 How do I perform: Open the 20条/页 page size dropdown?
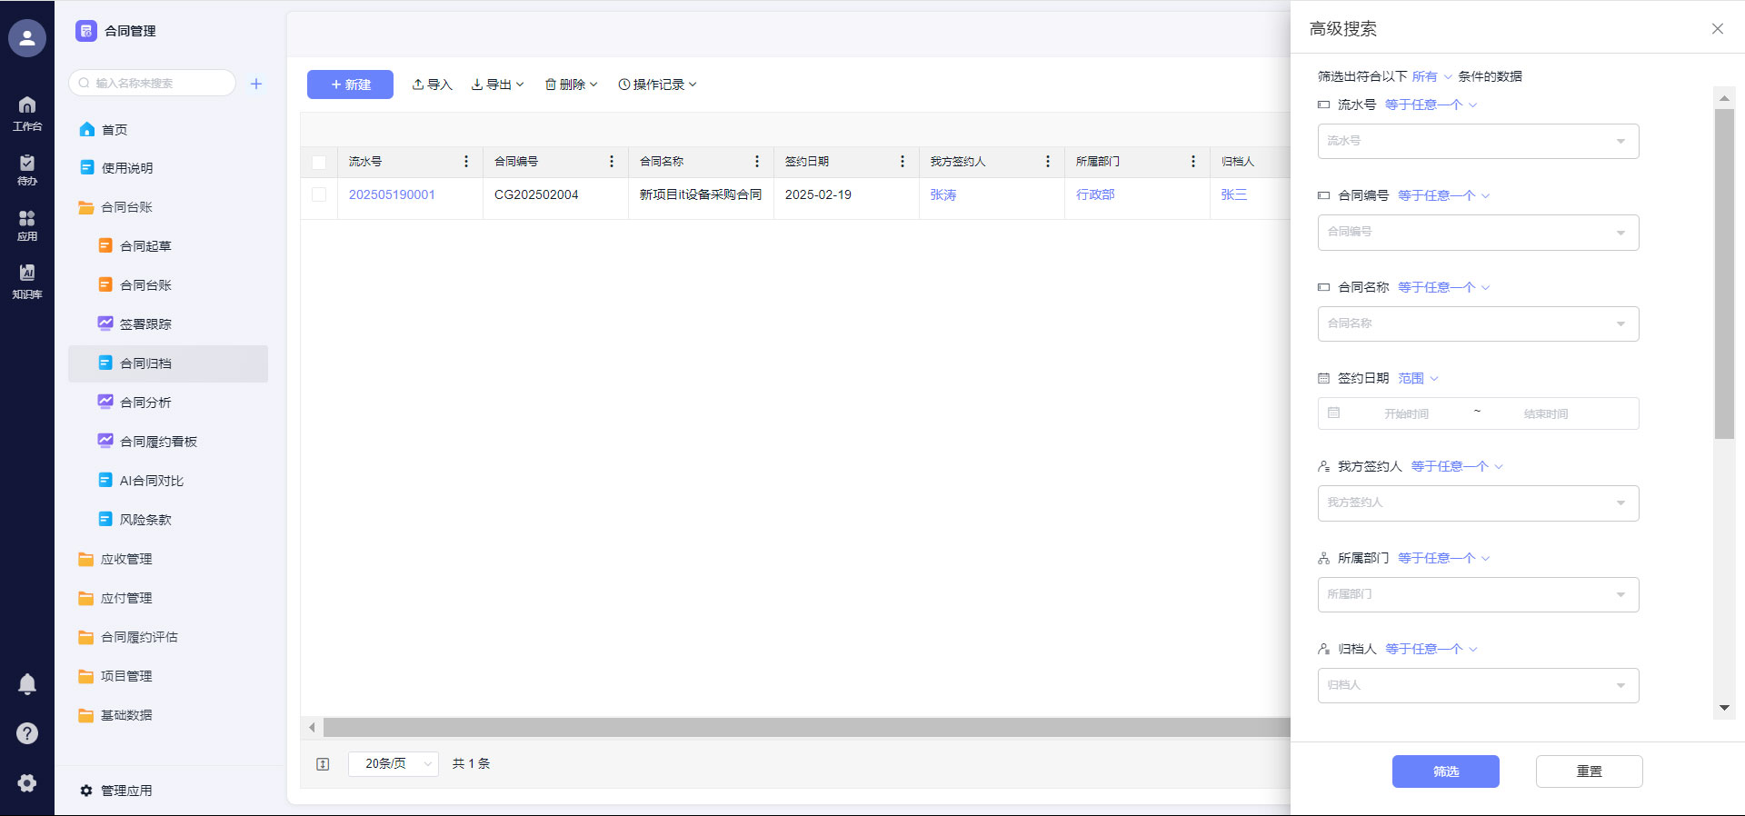click(x=394, y=764)
